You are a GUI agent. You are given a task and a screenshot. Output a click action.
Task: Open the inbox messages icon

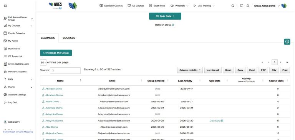(x=242, y=6)
